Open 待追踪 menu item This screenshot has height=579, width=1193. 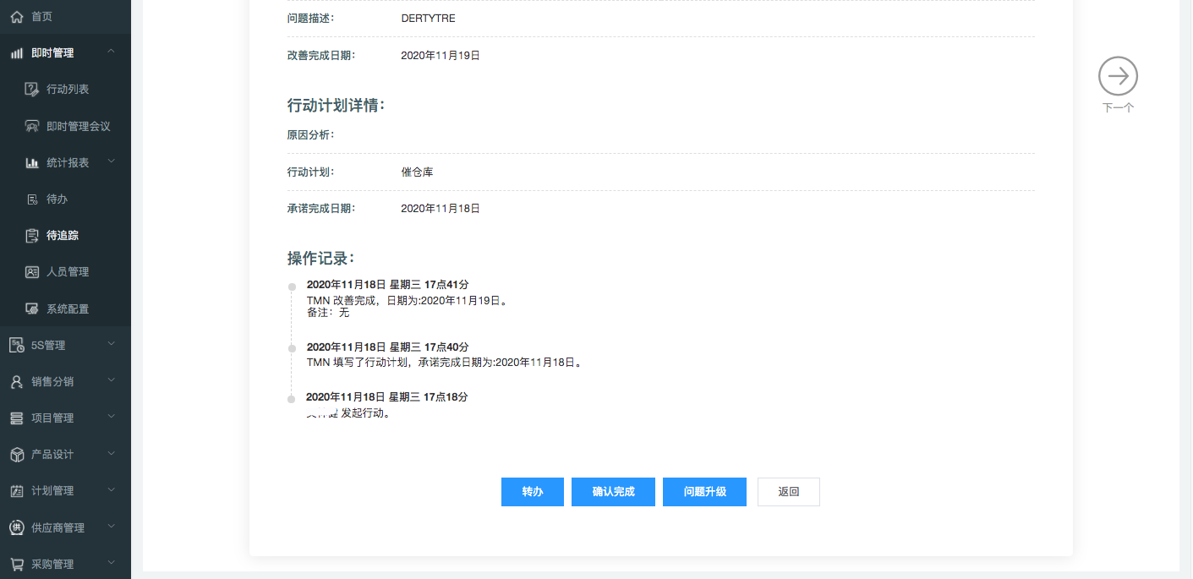pos(63,236)
